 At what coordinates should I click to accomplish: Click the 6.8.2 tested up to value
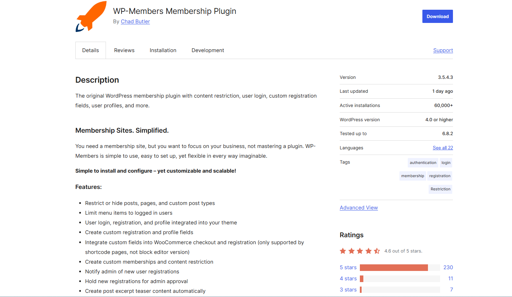coord(447,134)
